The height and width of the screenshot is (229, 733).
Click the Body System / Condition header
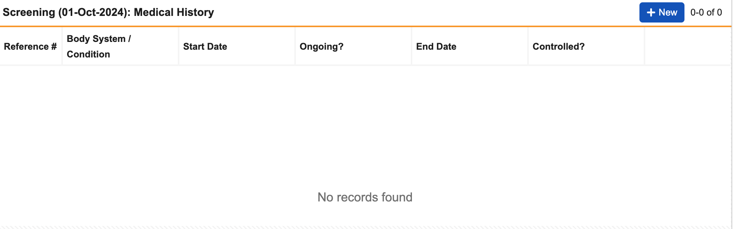point(99,47)
